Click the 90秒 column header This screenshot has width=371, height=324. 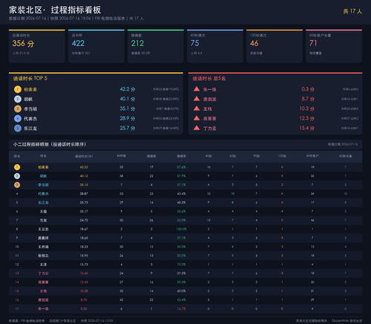coord(257,156)
